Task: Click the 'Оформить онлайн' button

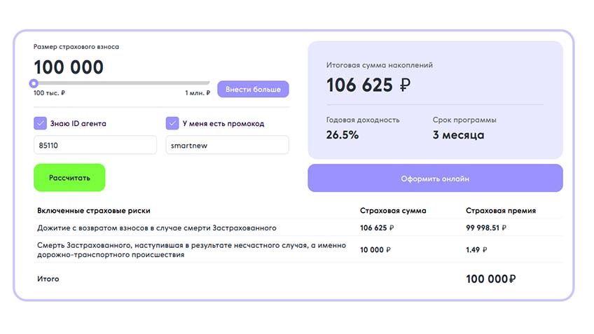Action: 435,179
